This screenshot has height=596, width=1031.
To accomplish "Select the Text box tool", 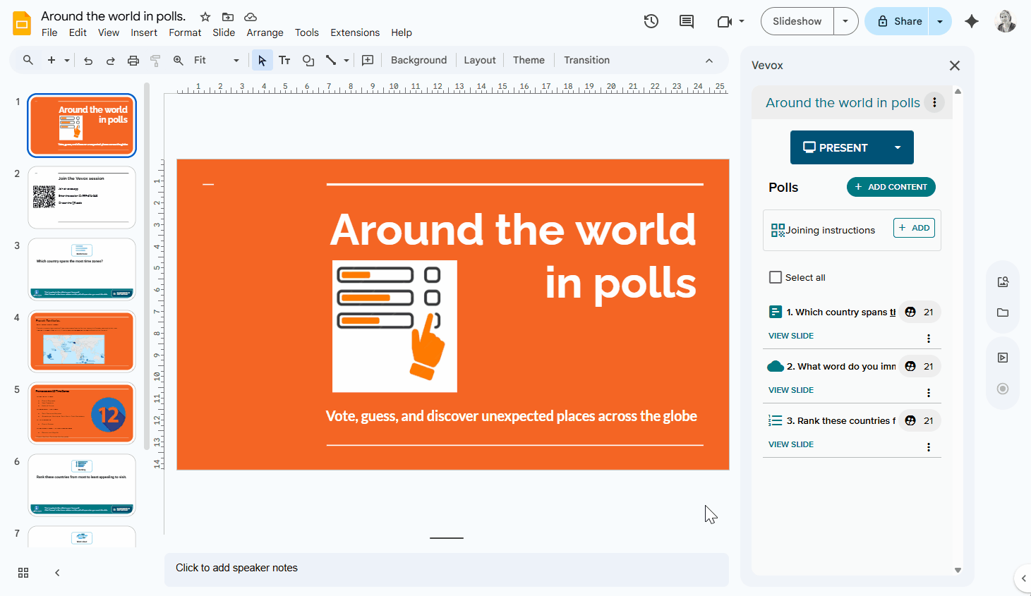I will (284, 60).
